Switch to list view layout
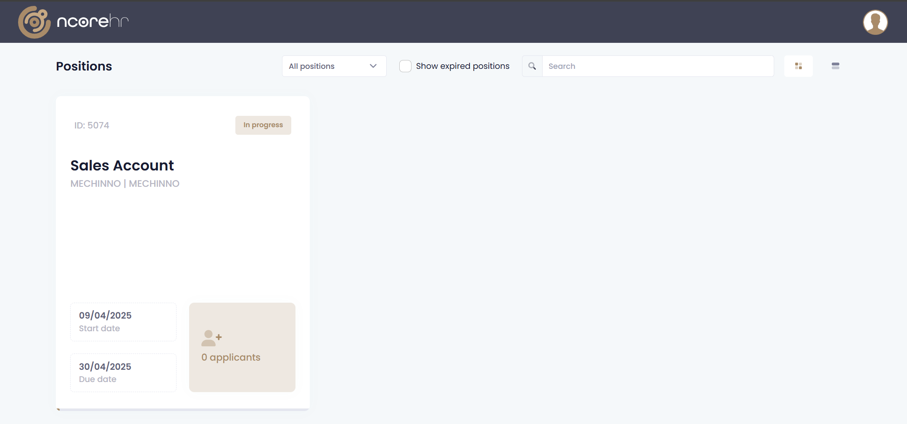The image size is (907, 424). [x=836, y=66]
